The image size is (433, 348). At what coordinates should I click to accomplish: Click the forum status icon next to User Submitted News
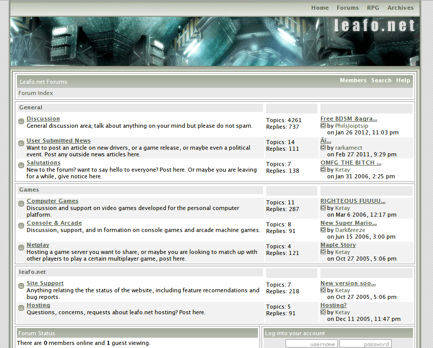click(x=21, y=144)
